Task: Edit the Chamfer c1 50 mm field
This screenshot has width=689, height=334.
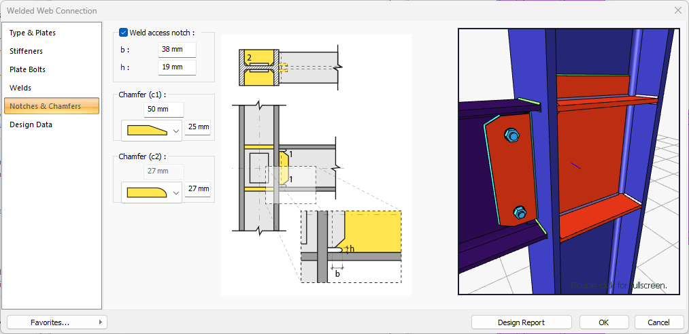Action: pos(164,110)
